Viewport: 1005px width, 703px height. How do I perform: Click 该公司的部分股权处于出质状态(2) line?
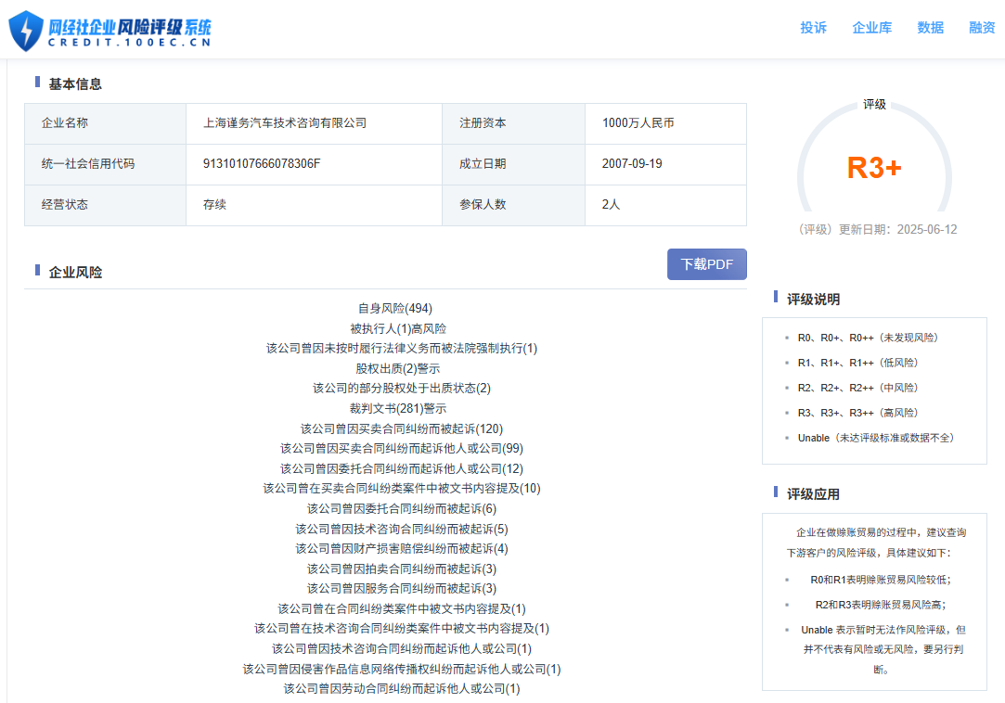401,388
